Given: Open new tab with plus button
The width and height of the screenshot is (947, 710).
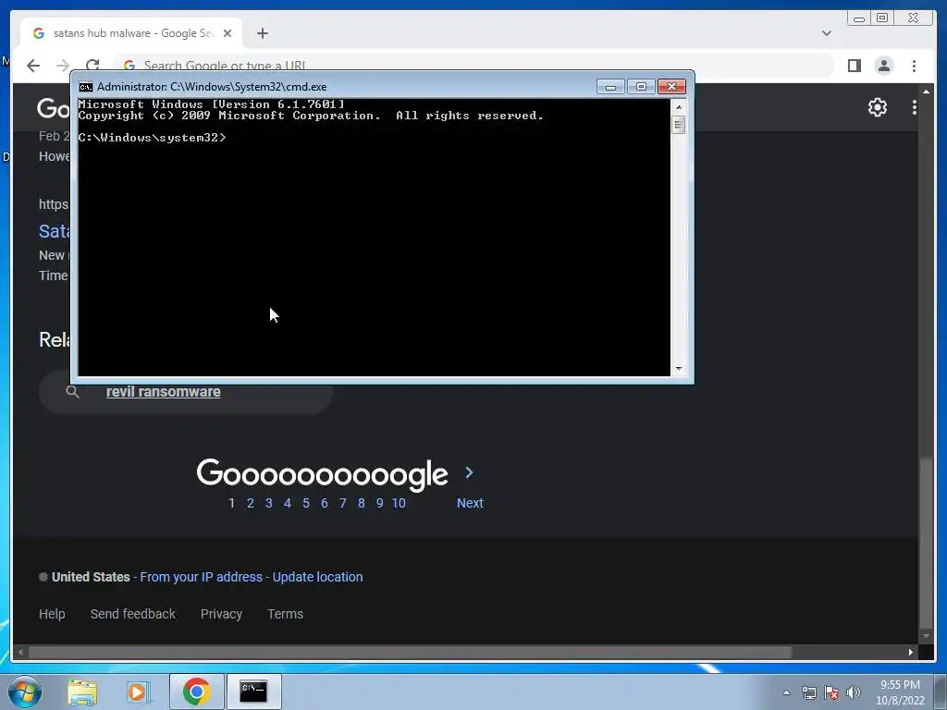Looking at the screenshot, I should coord(262,33).
